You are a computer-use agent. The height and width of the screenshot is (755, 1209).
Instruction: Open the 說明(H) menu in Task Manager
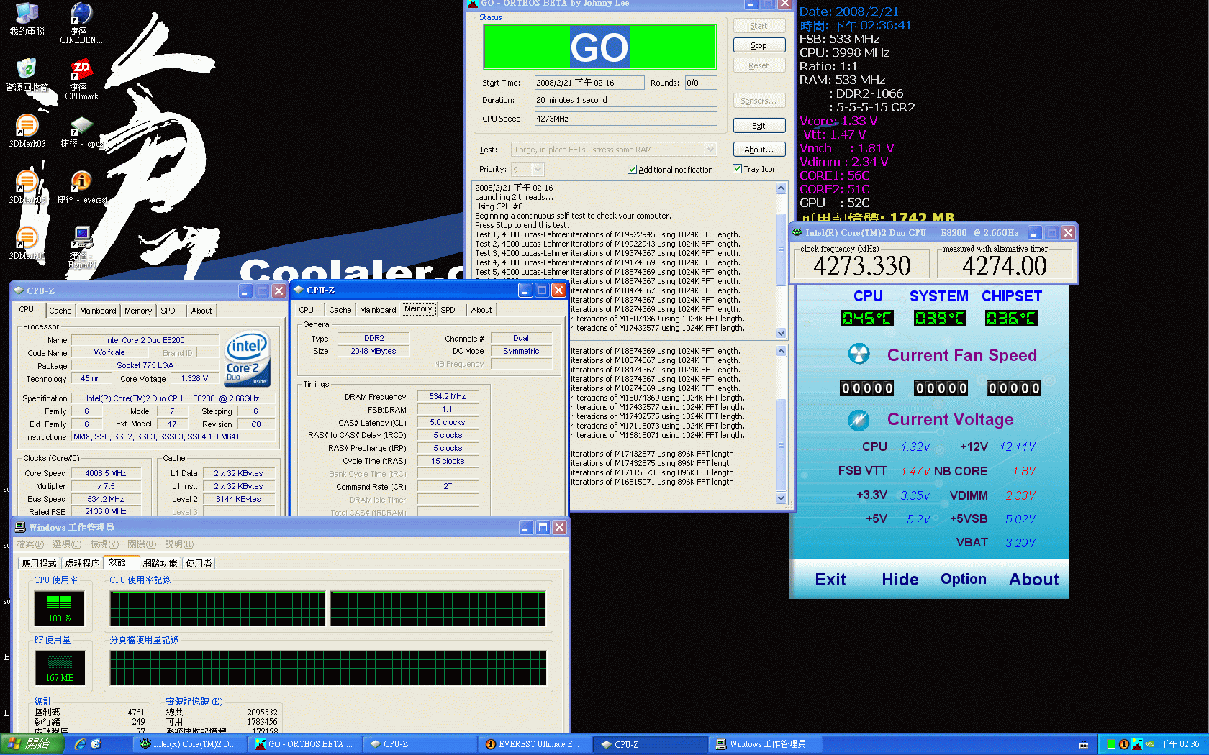179,544
